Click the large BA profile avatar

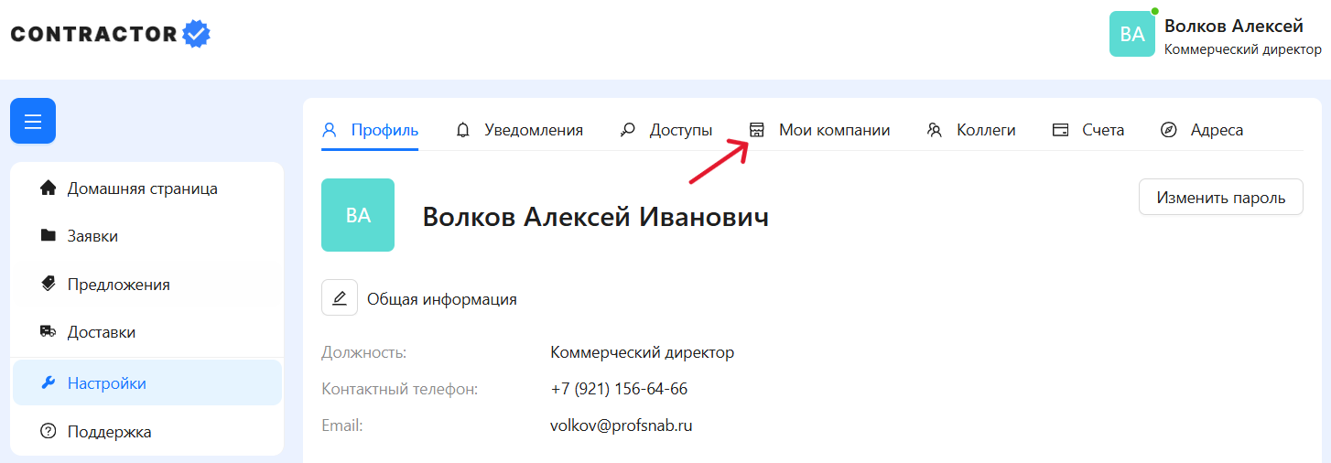tap(358, 215)
